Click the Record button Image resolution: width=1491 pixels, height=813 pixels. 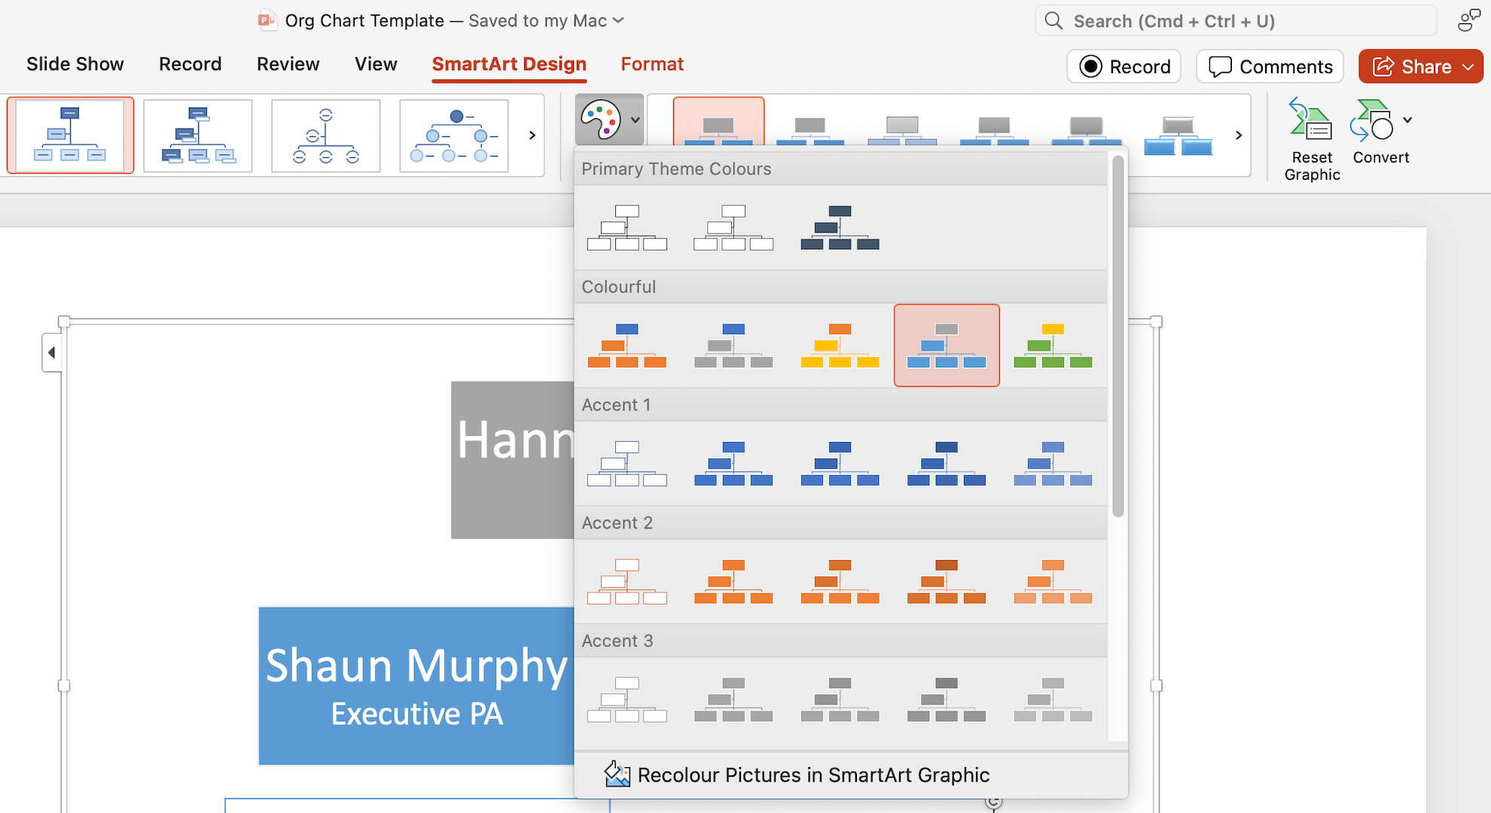(x=1124, y=66)
